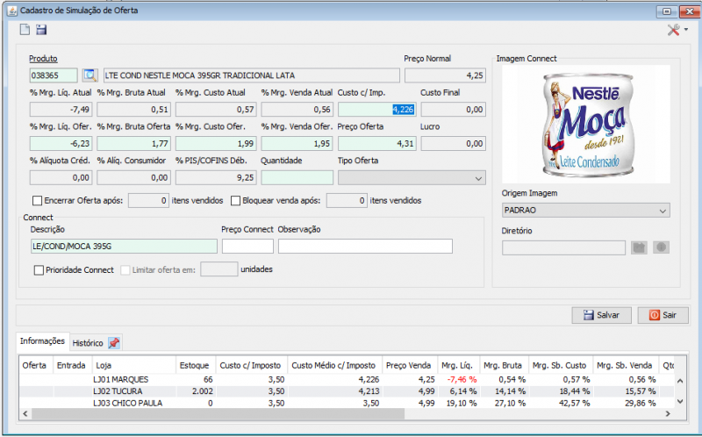This screenshot has width=702, height=437.
Task: Click the % Mrg. Custo Ofer. field 1,99
Action: click(216, 144)
